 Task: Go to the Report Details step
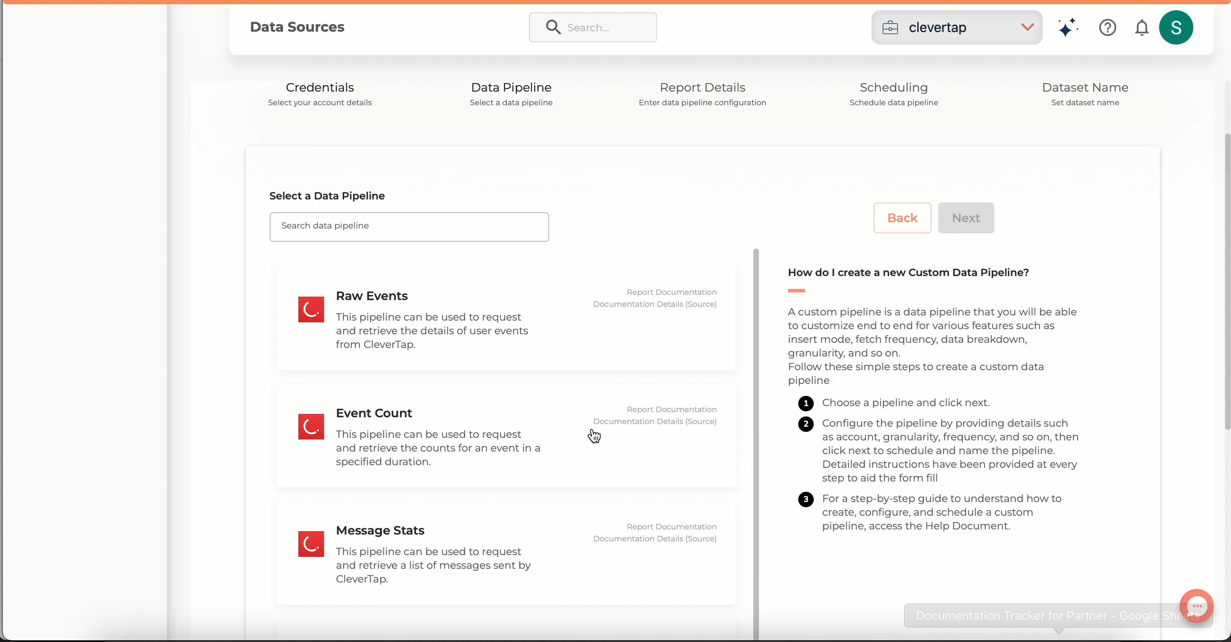702,94
